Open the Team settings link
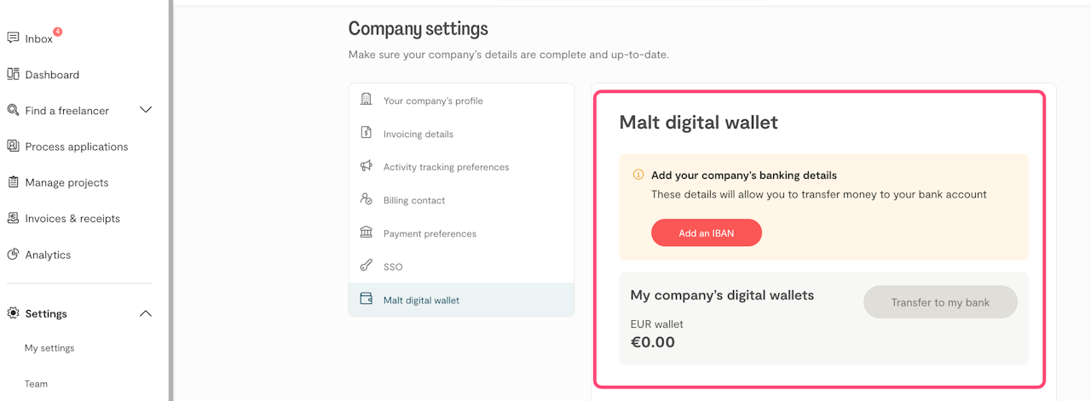This screenshot has height=401, width=1091. tap(36, 384)
